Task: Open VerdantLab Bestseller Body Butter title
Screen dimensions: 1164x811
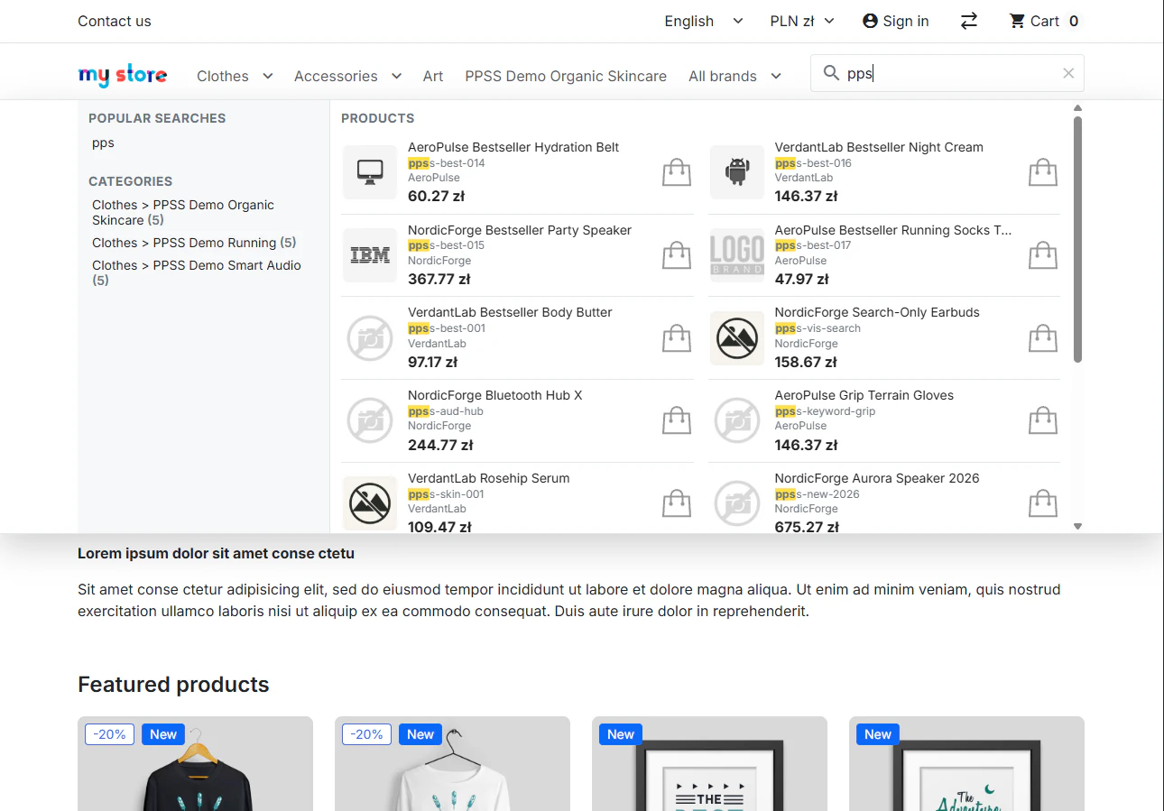Action: (x=510, y=312)
